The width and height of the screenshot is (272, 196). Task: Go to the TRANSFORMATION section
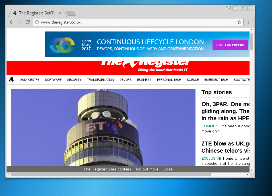(101, 80)
